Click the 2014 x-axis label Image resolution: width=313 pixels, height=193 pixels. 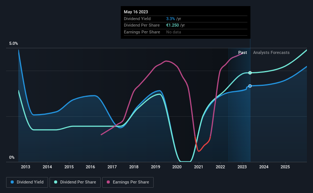pyautogui.click(x=47, y=167)
